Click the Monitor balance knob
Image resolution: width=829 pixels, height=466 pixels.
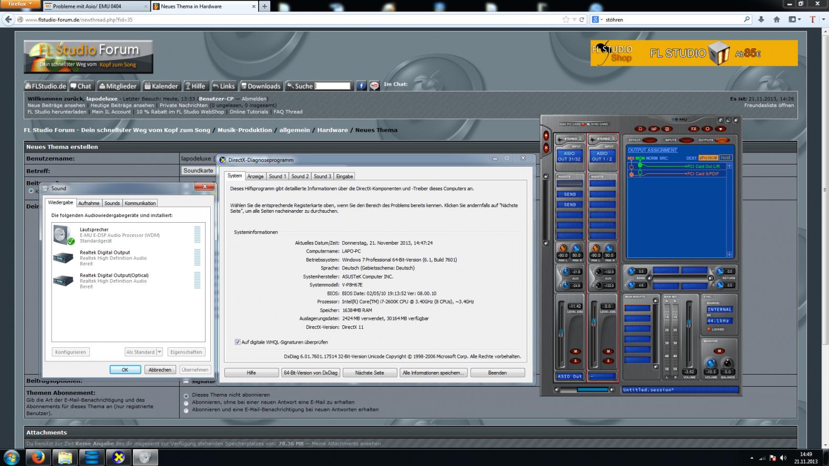728,363
